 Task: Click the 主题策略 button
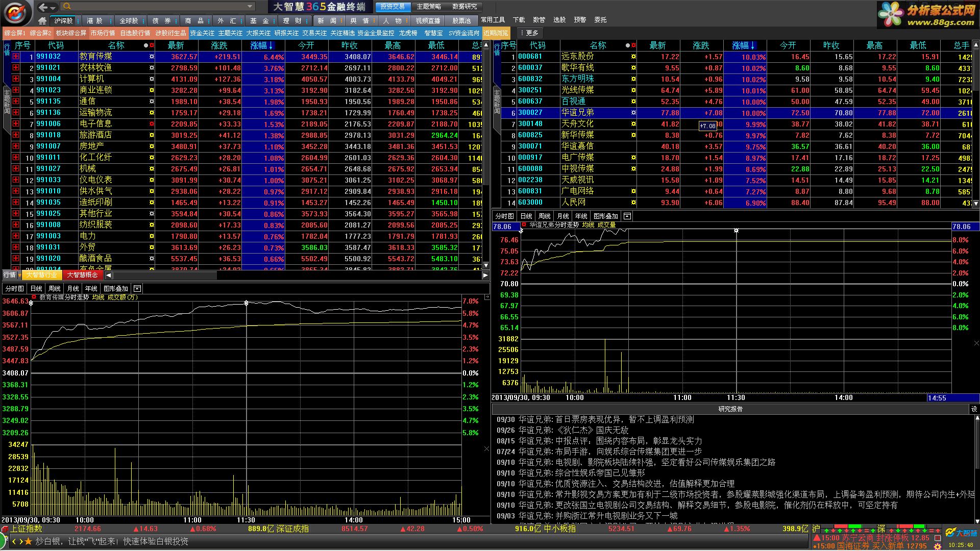pos(429,7)
